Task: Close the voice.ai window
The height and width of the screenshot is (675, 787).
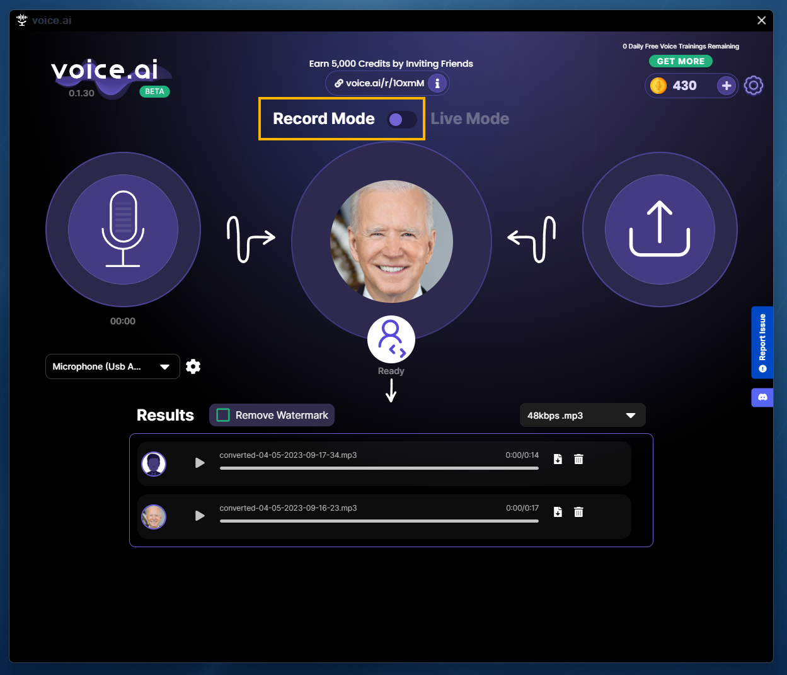Action: coord(761,20)
